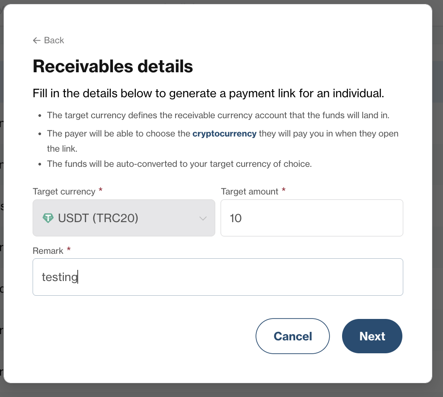Click the Target currency label
Screen dimensions: 443x397
click(64, 192)
